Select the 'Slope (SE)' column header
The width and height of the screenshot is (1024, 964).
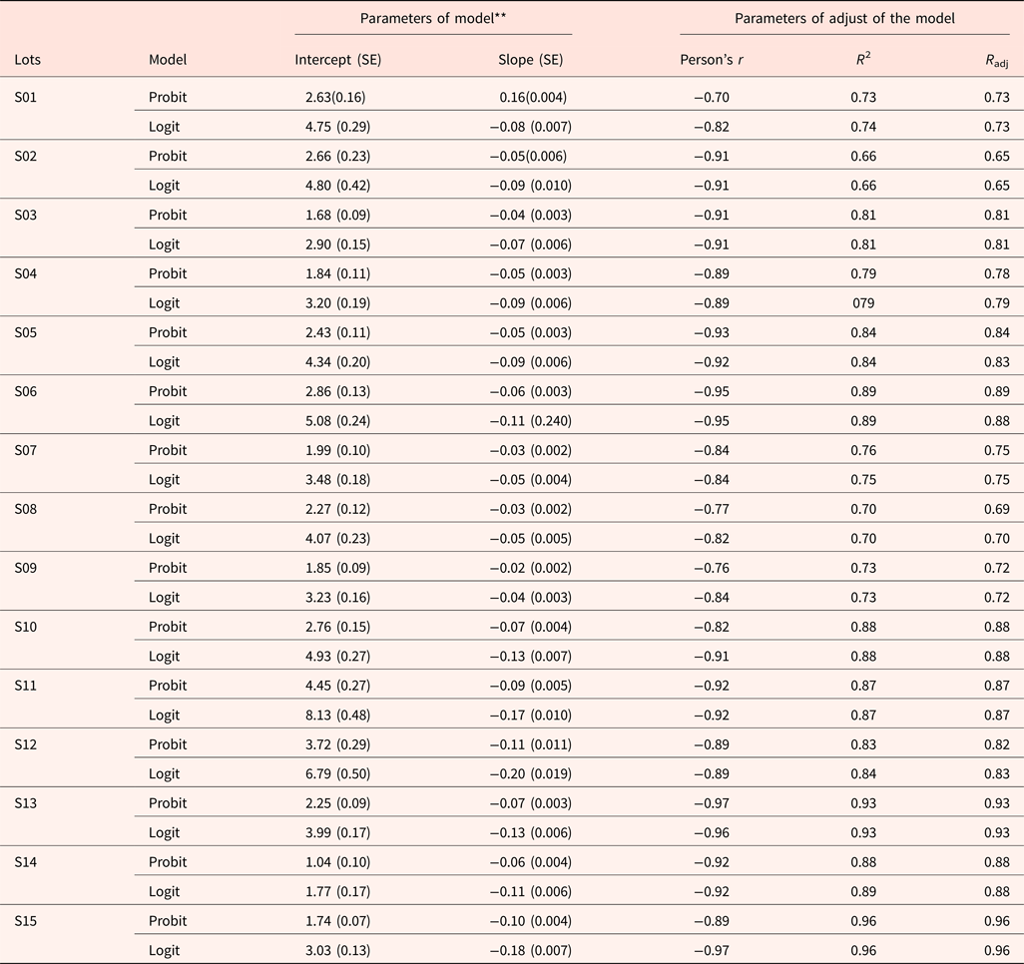point(530,60)
